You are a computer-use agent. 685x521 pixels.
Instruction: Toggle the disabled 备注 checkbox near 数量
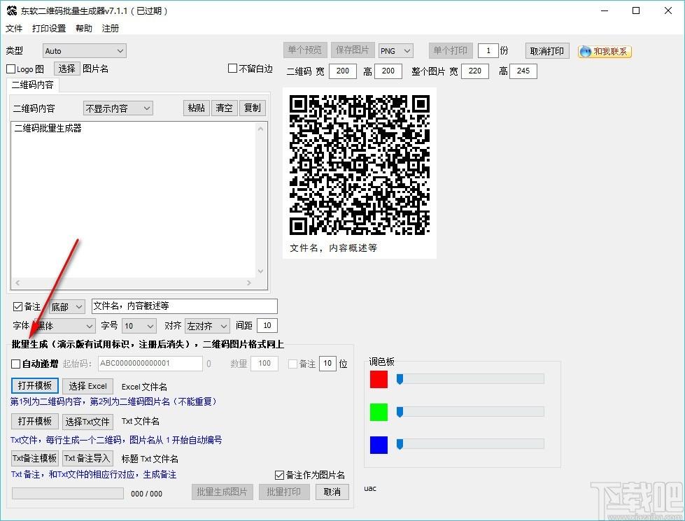(x=292, y=364)
